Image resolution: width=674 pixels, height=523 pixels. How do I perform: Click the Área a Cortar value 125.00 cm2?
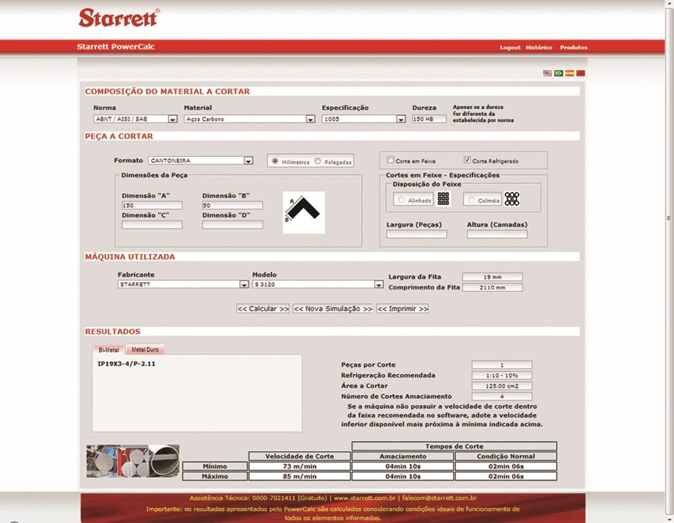click(501, 386)
